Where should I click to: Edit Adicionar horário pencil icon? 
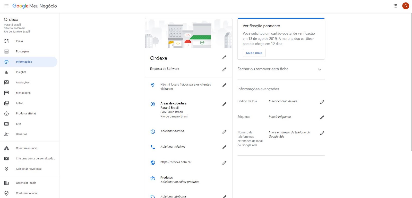pyautogui.click(x=224, y=132)
